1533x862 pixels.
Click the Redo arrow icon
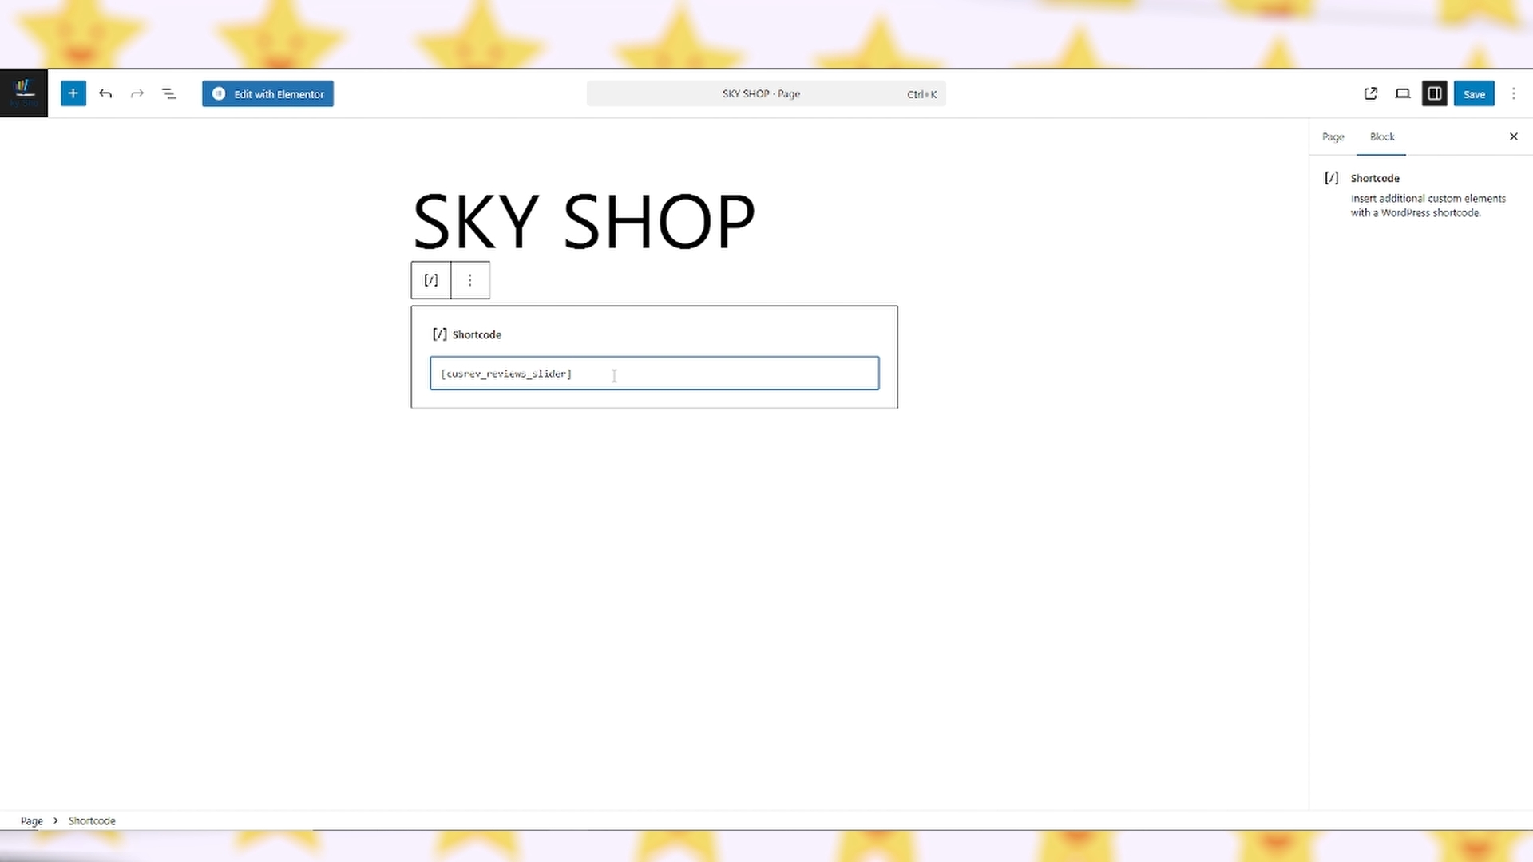coord(137,93)
